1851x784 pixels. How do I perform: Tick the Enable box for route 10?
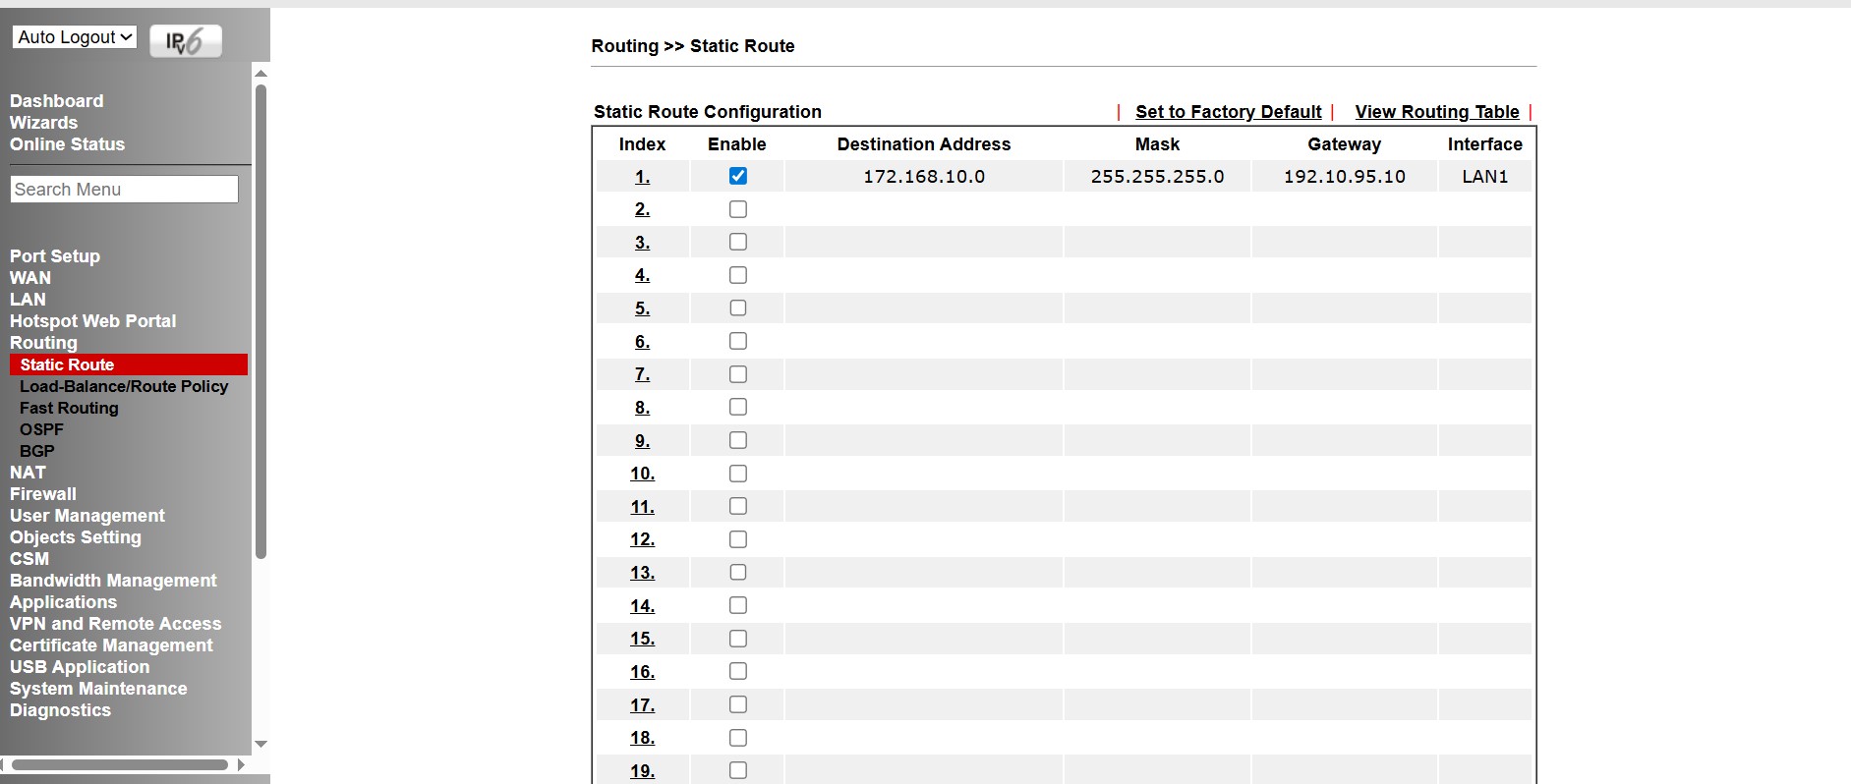pyautogui.click(x=738, y=474)
